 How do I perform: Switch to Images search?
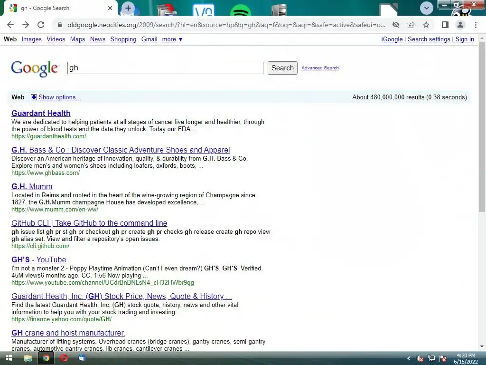pos(32,39)
